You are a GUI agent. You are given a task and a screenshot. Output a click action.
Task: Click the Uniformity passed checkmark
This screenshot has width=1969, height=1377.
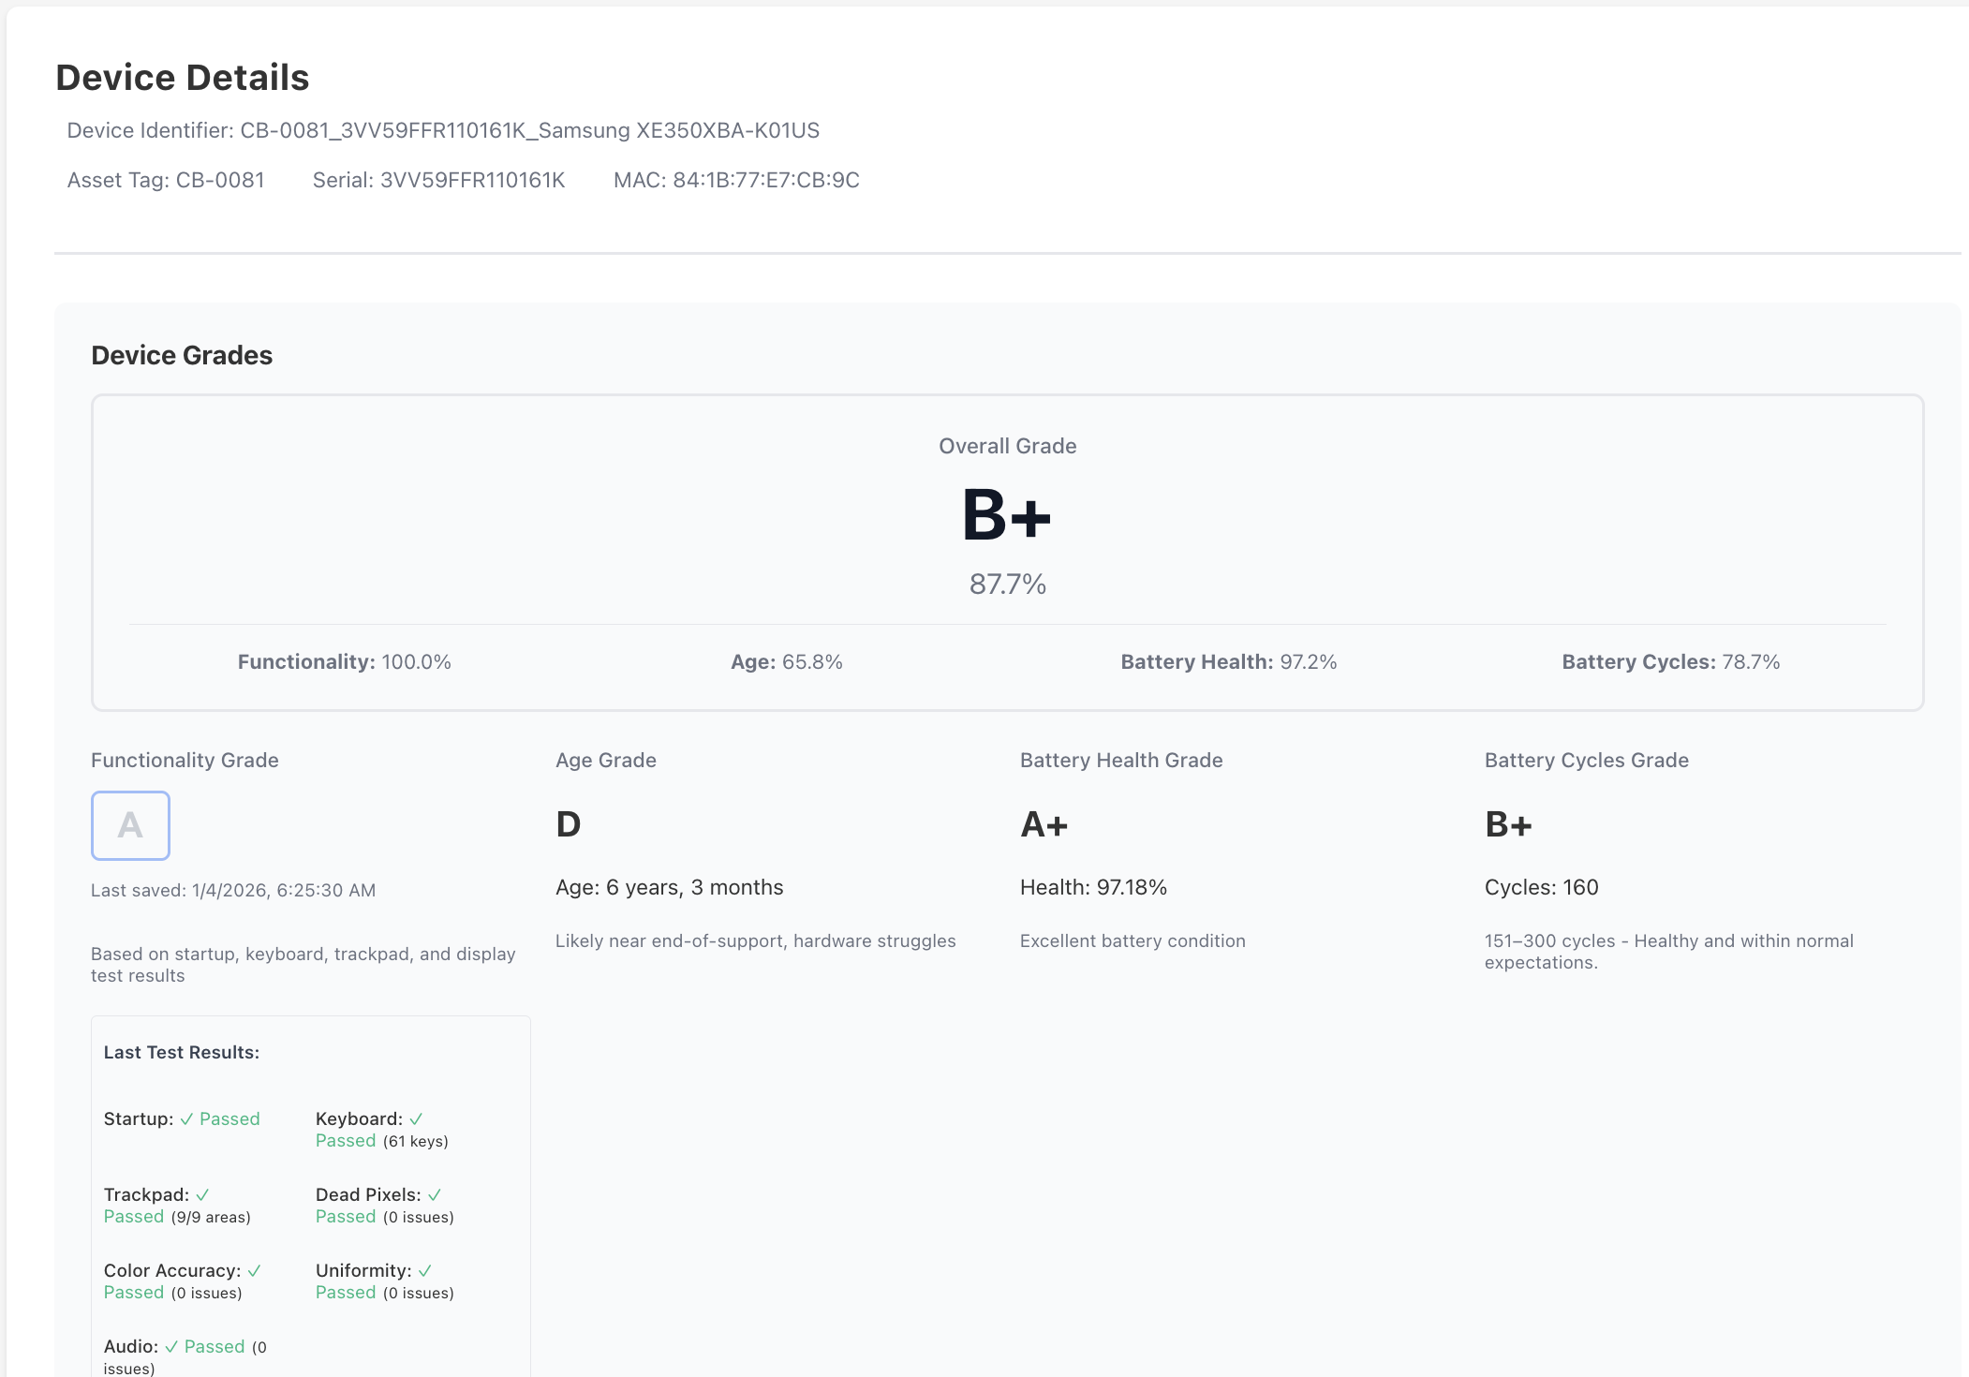[x=426, y=1270]
